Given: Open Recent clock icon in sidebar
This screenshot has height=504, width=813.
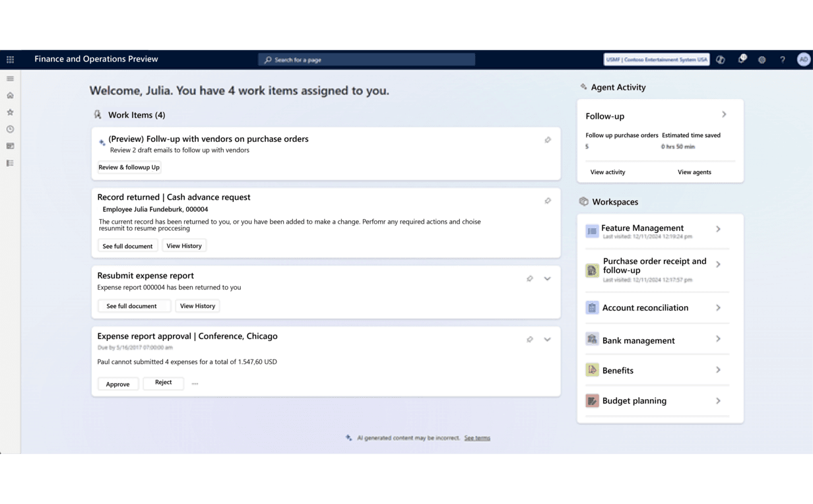Looking at the screenshot, I should tap(10, 129).
